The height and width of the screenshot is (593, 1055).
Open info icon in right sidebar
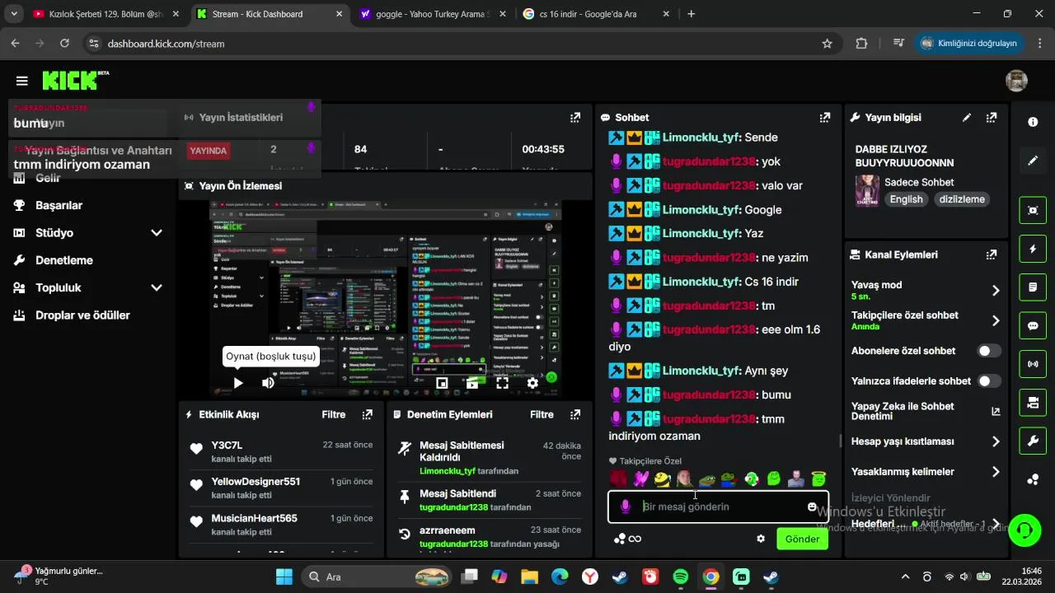[1033, 122]
